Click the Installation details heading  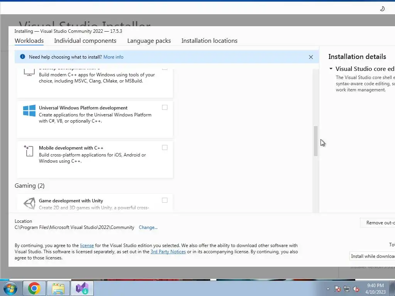click(x=357, y=57)
